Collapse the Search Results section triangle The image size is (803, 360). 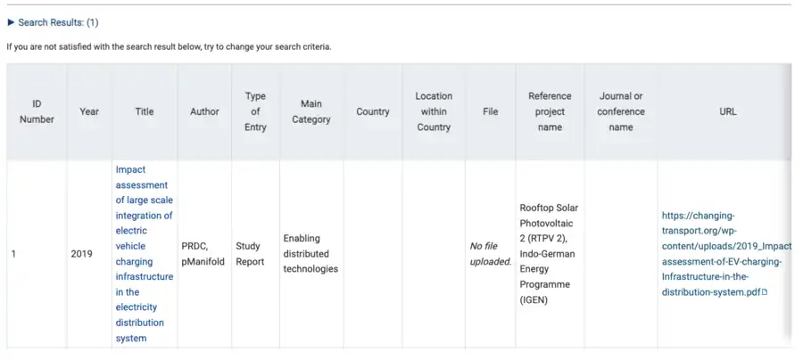point(11,22)
